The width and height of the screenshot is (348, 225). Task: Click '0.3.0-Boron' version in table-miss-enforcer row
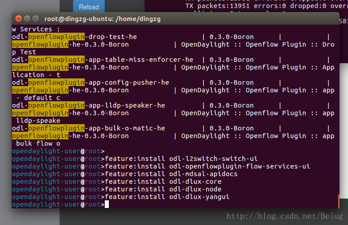(x=232, y=60)
